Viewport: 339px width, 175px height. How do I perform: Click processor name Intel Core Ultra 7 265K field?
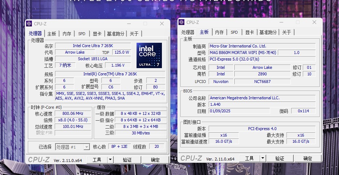coord(93,46)
